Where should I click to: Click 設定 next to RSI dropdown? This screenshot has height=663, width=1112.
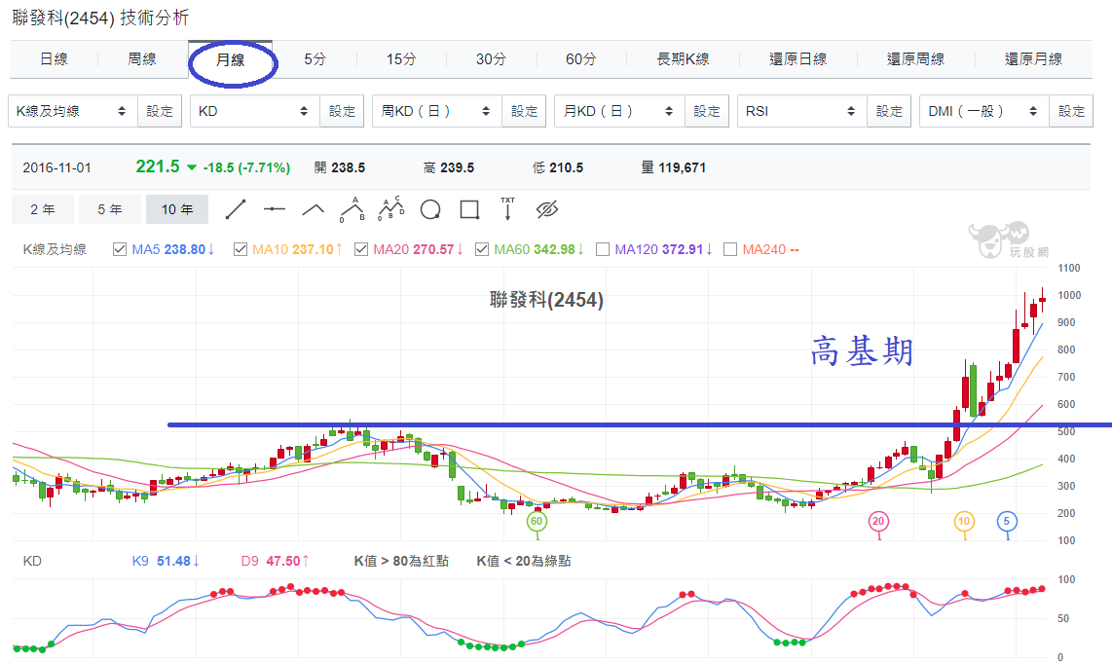889,111
